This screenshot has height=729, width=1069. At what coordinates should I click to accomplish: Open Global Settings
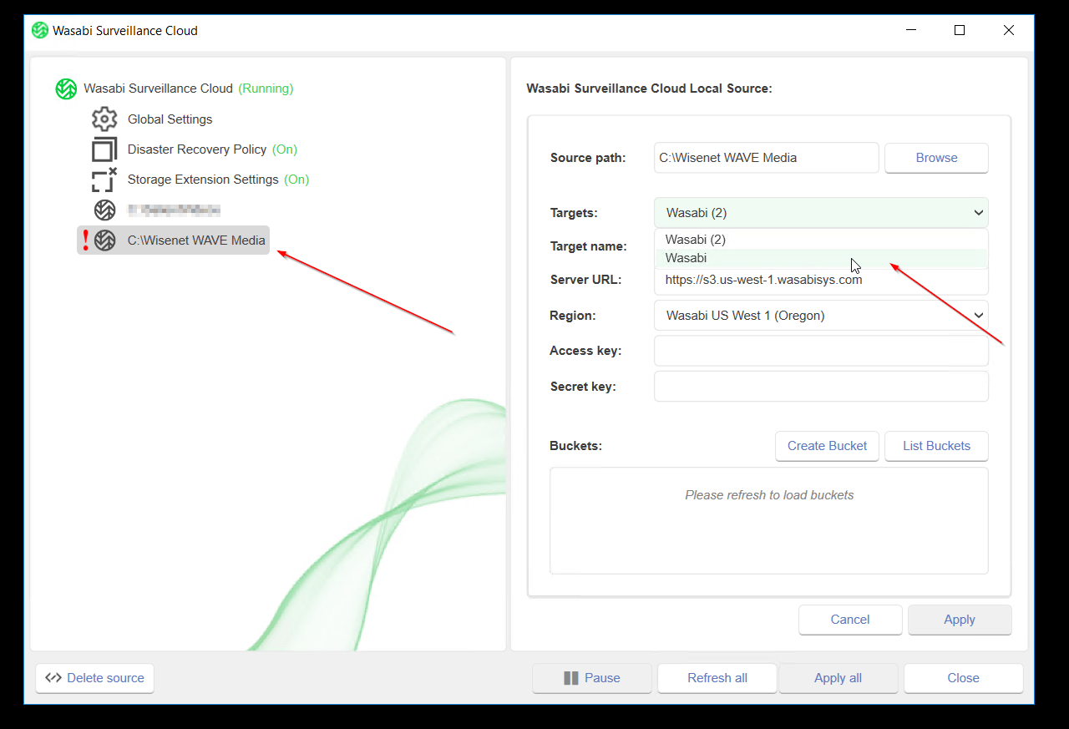click(x=152, y=119)
